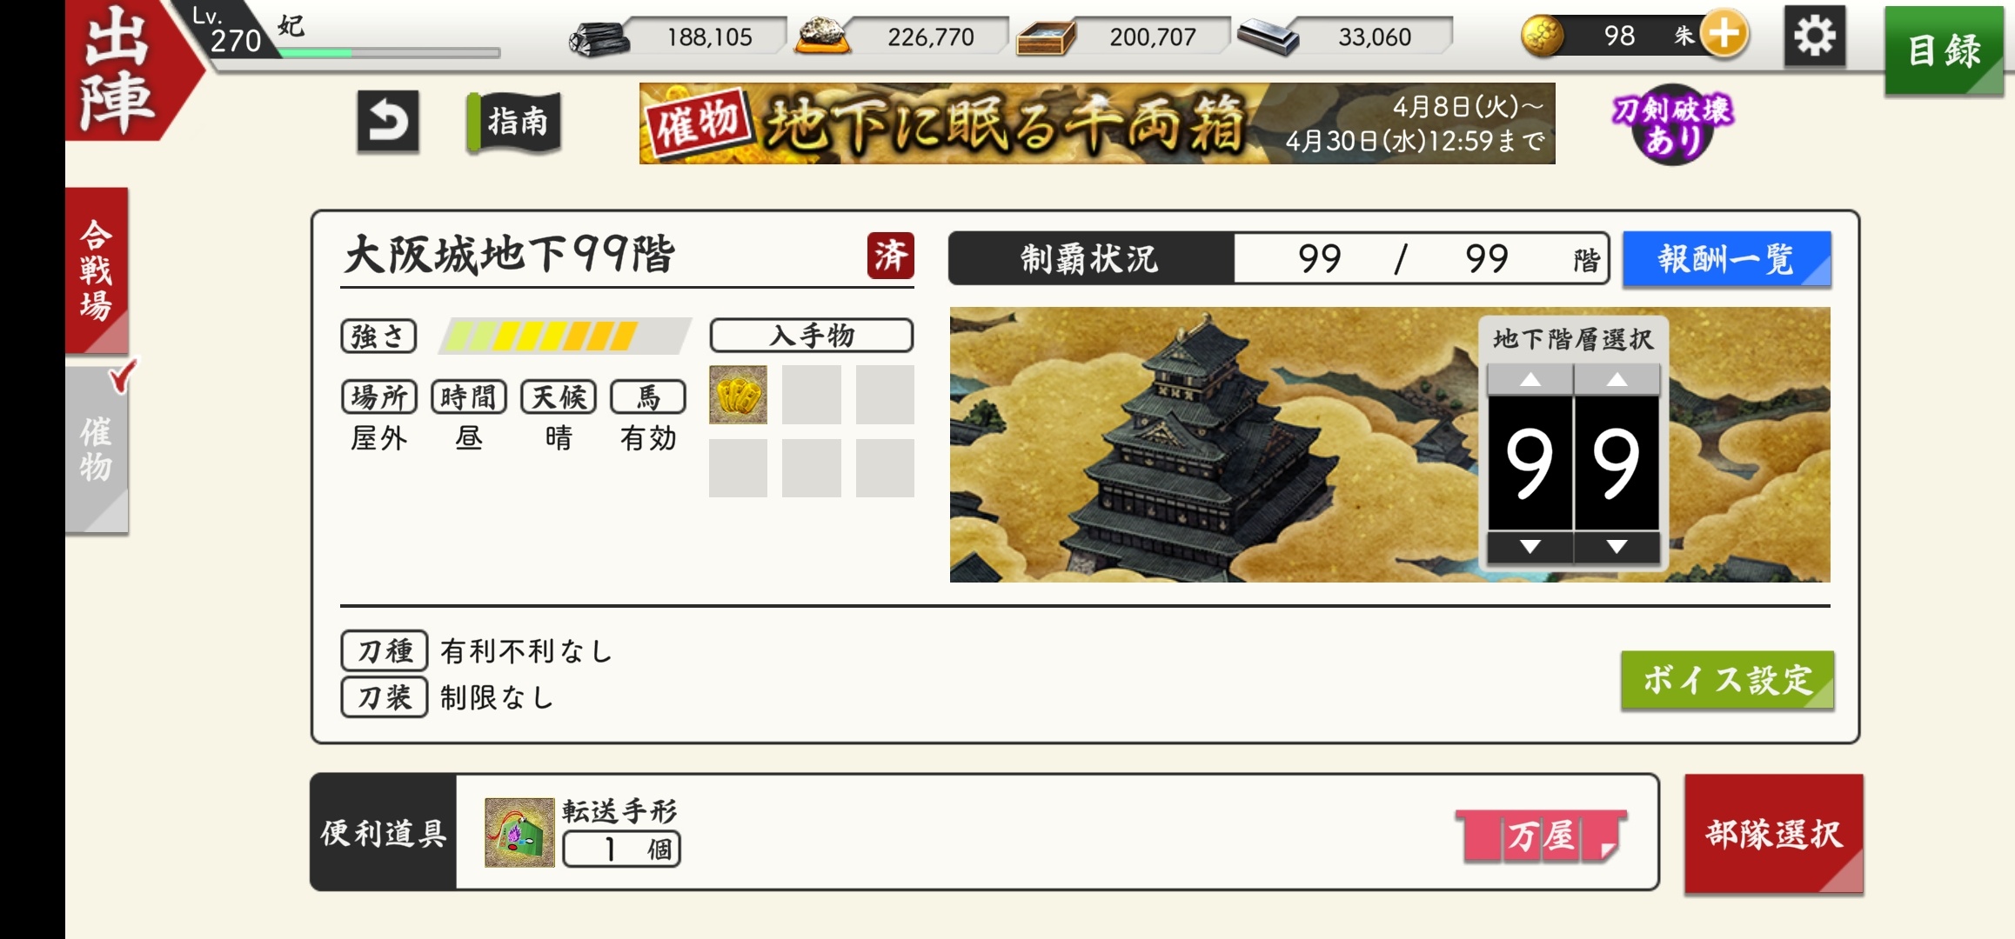Screen dimensions: 2015x939
Task: Increase the tens floor digit
Action: (1530, 379)
